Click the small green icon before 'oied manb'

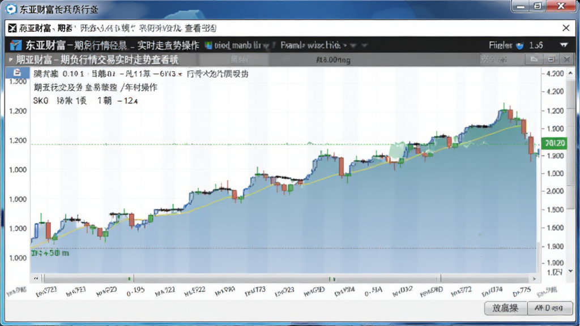coord(208,45)
